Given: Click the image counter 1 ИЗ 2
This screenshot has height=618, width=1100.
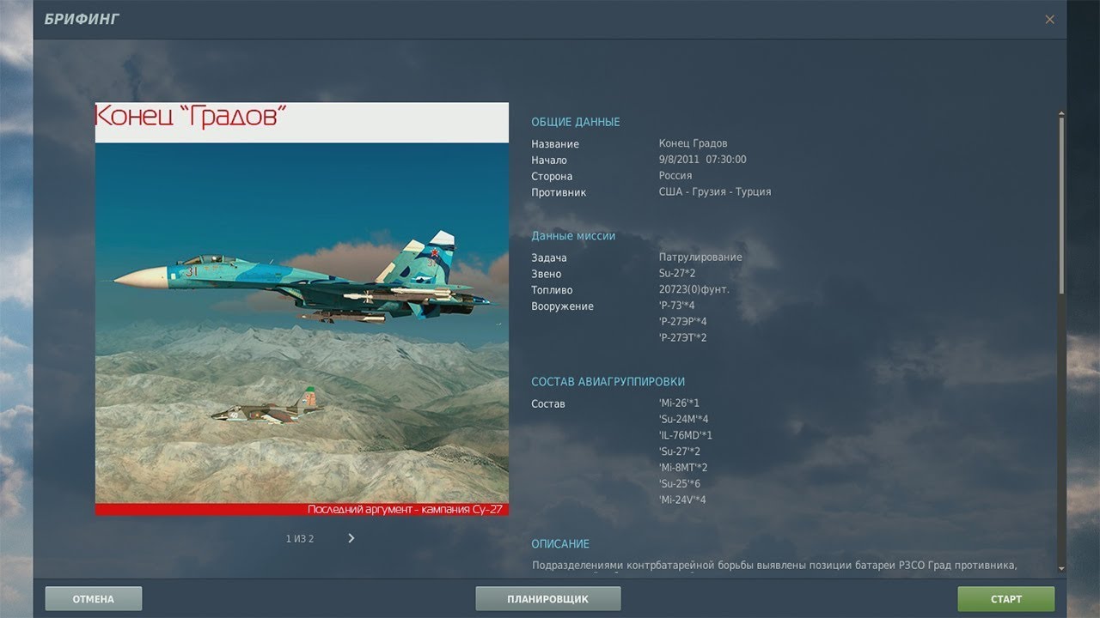Looking at the screenshot, I should coord(300,539).
